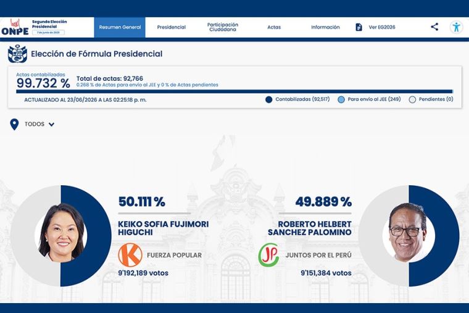The width and height of the screenshot is (469, 313).
Task: Click the Fuerza Popular K party logo
Action: 130,255
